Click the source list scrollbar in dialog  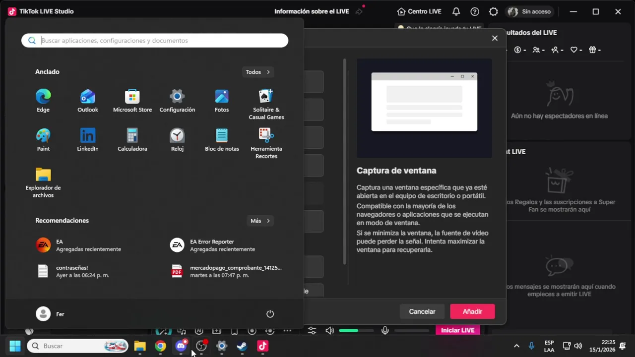click(x=345, y=163)
